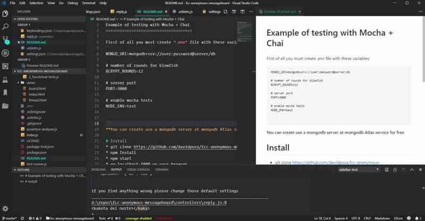Open the Terminal menu

tap(88, 3)
